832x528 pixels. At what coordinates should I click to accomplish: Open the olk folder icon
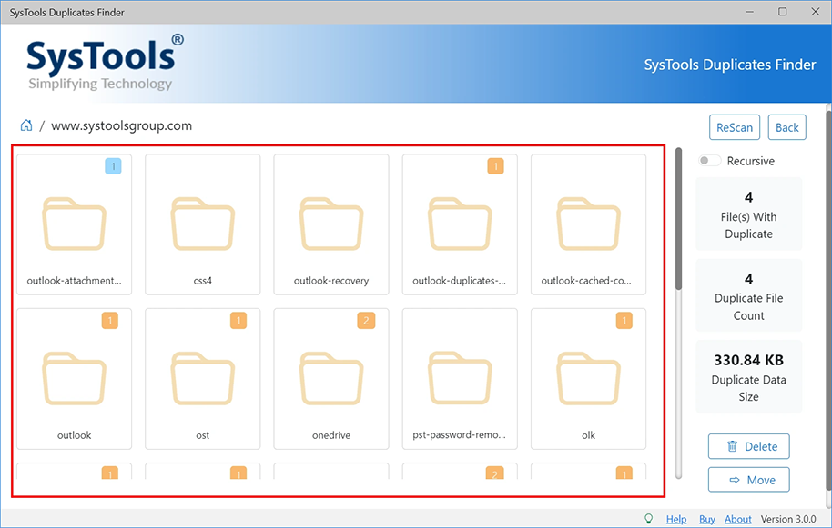(x=588, y=378)
